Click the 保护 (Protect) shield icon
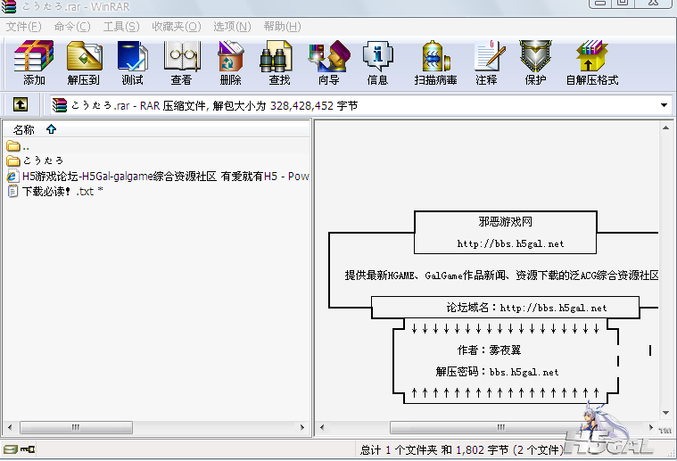Screen dimensions: 677x461 (535, 62)
